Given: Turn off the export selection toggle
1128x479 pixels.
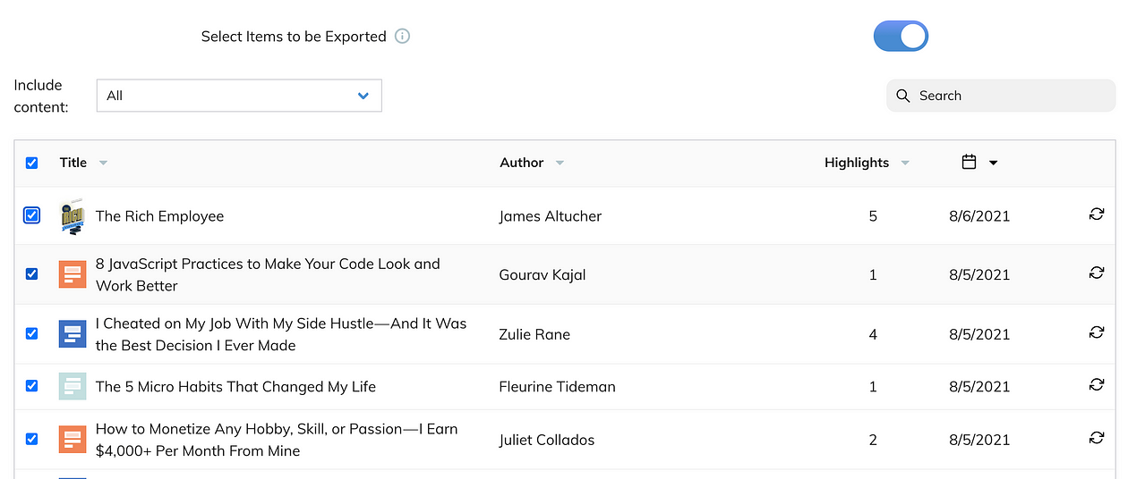Looking at the screenshot, I should tap(901, 37).
